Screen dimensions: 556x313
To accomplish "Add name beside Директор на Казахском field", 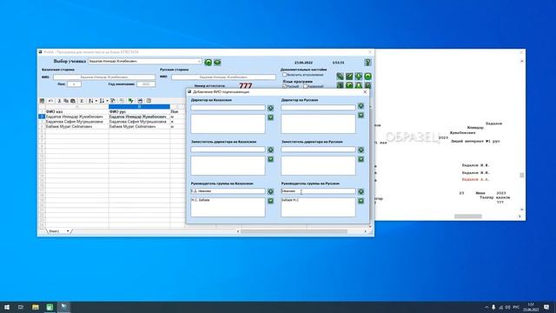I will pos(270,108).
